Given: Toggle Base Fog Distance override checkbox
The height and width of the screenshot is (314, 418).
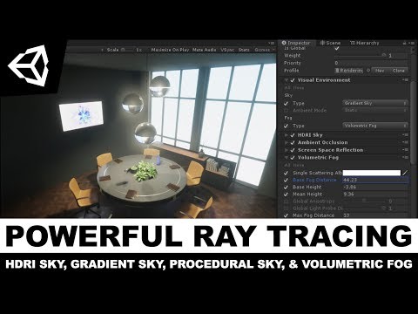Looking at the screenshot, I should [287, 180].
